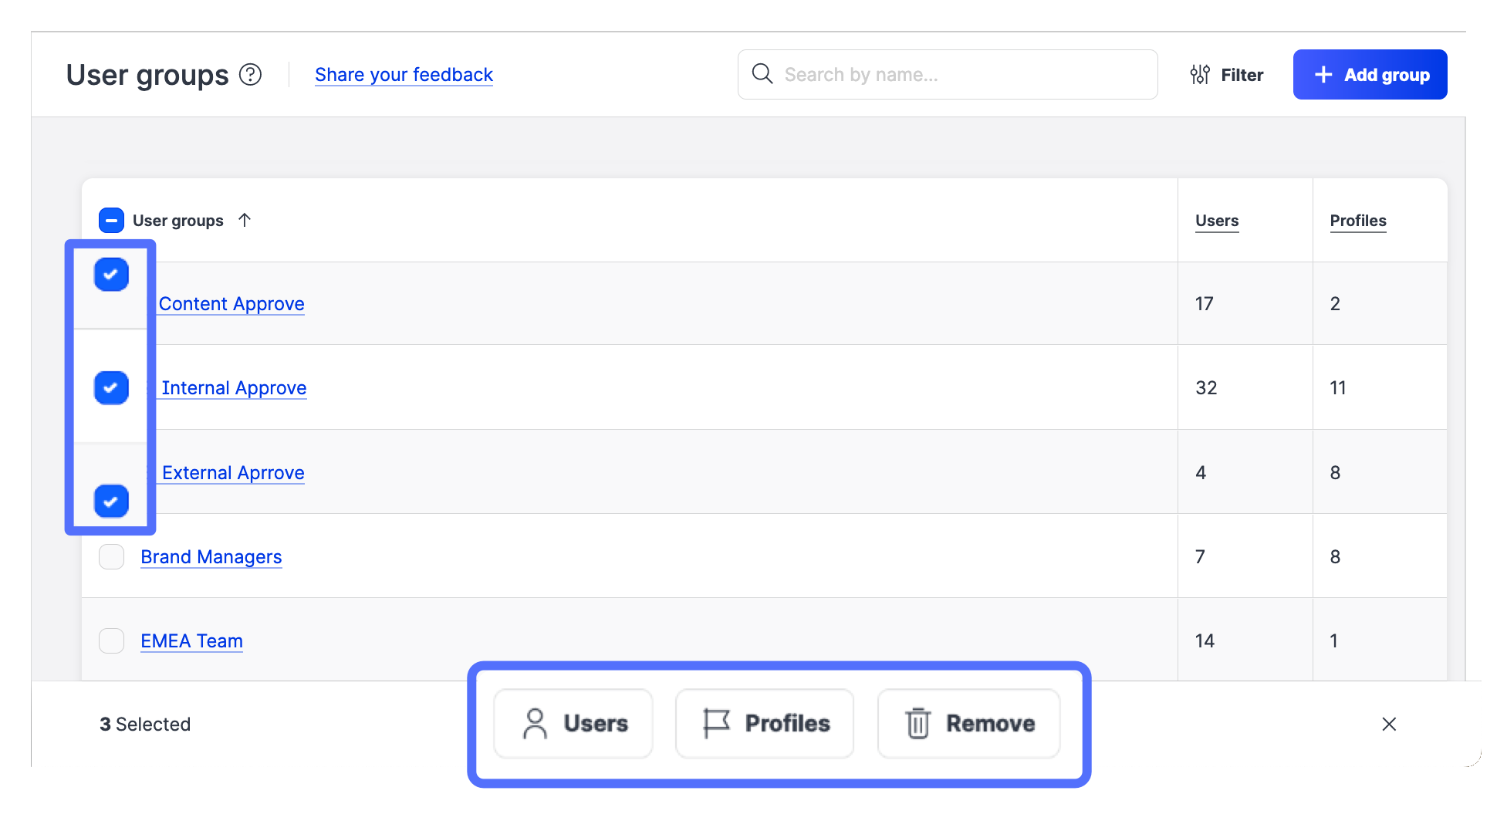Dismiss the selection bar with the X icon
The height and width of the screenshot is (821, 1497).
[x=1389, y=724]
